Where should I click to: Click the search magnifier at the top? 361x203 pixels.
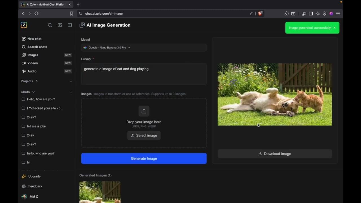click(50, 25)
